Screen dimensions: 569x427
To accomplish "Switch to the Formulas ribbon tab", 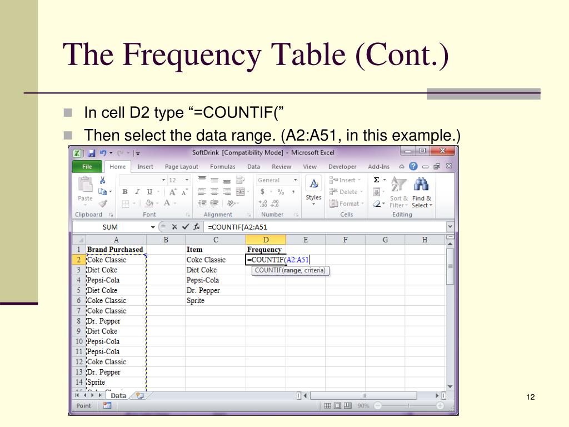I will [x=223, y=167].
